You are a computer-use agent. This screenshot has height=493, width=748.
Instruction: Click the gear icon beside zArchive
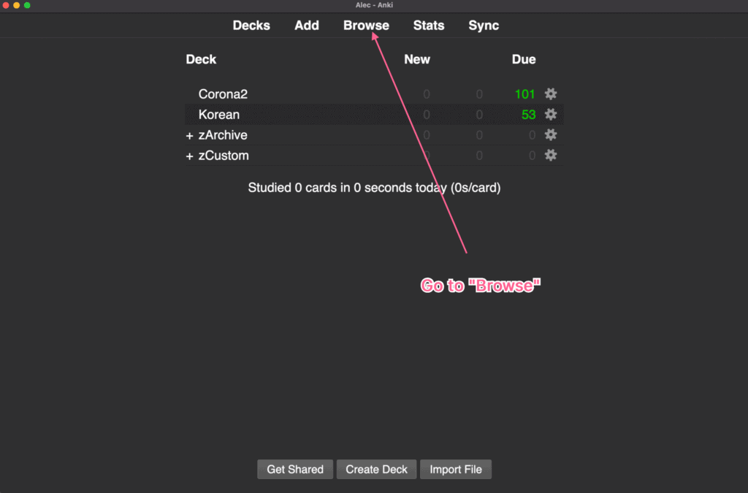point(551,135)
